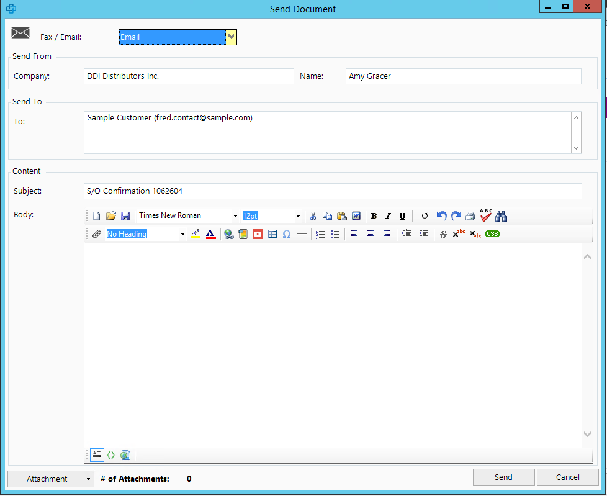Toggle underline formatting
Viewport: 607px width, 496px height.
point(402,215)
